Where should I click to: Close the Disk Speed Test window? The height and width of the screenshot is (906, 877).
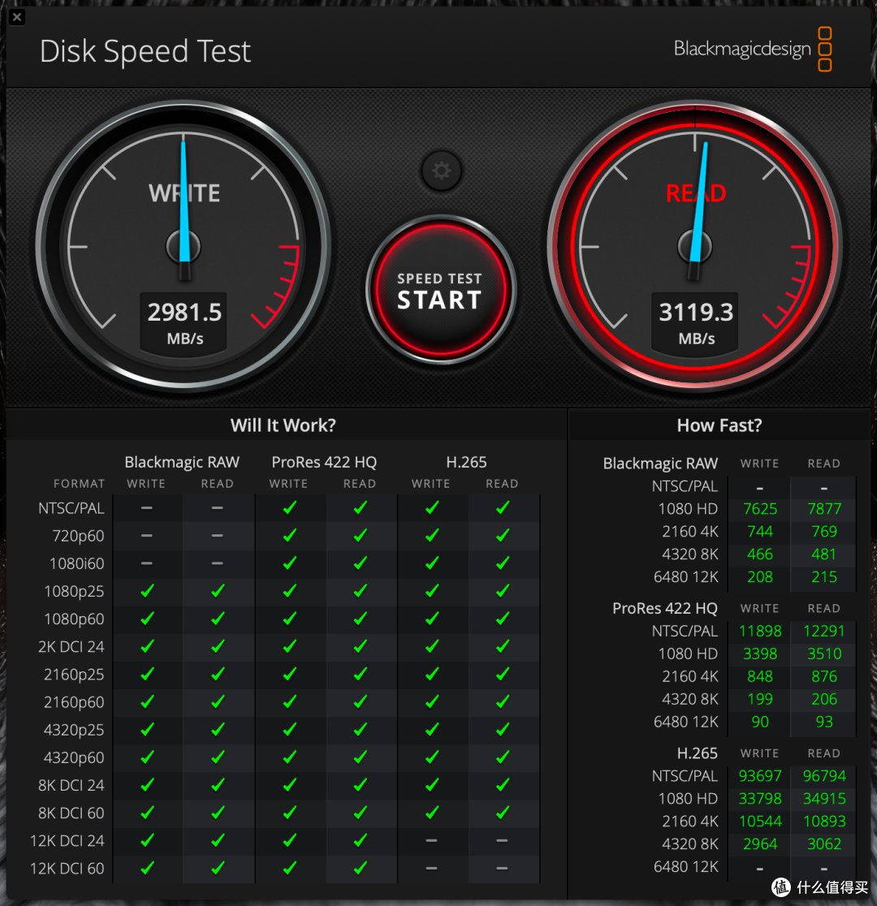coord(17,17)
